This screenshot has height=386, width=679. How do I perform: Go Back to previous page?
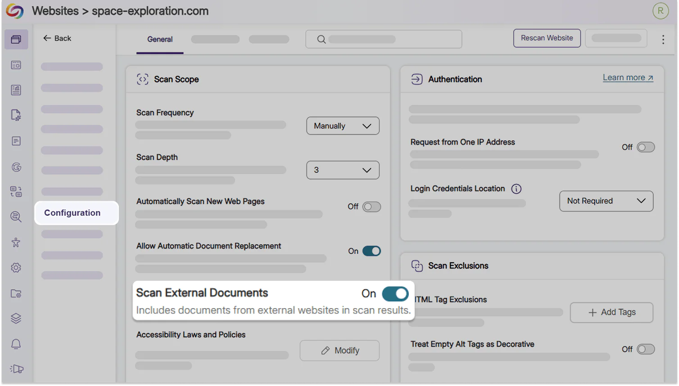point(57,39)
